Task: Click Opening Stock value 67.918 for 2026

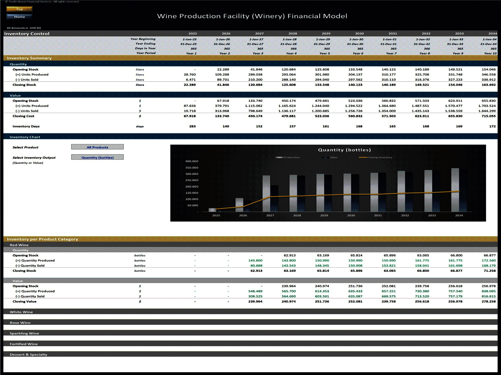Action: click(x=223, y=101)
